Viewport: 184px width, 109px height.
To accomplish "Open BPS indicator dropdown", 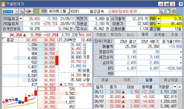I will click(x=159, y=24).
